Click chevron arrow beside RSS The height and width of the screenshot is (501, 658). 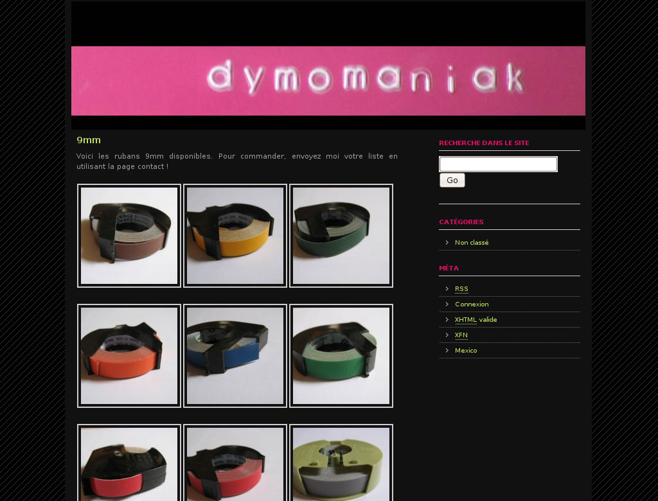[447, 288]
